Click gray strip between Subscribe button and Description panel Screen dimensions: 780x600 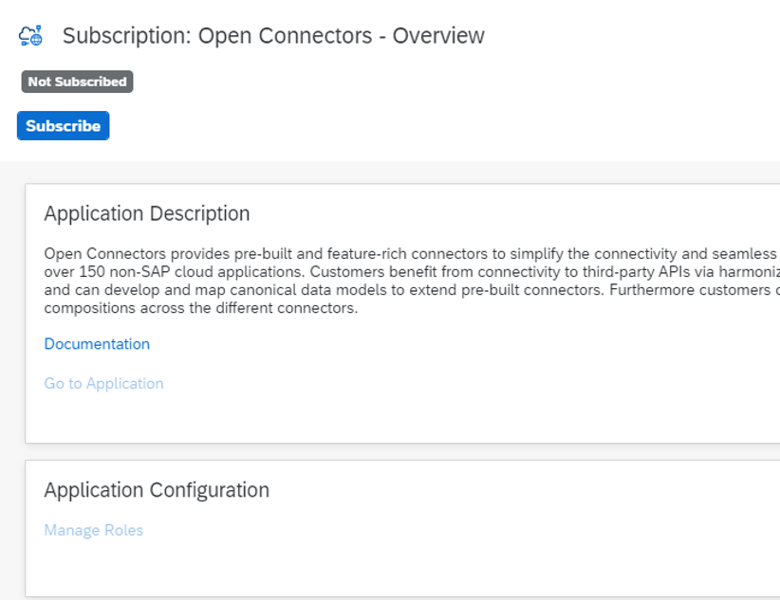380,172
